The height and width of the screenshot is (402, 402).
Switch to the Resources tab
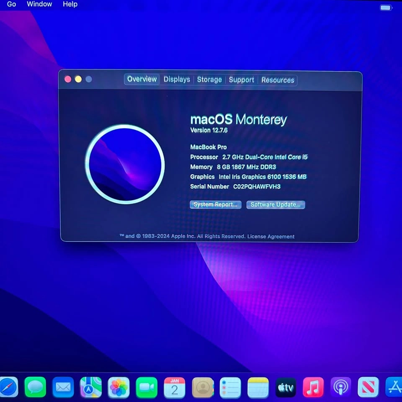coord(278,80)
